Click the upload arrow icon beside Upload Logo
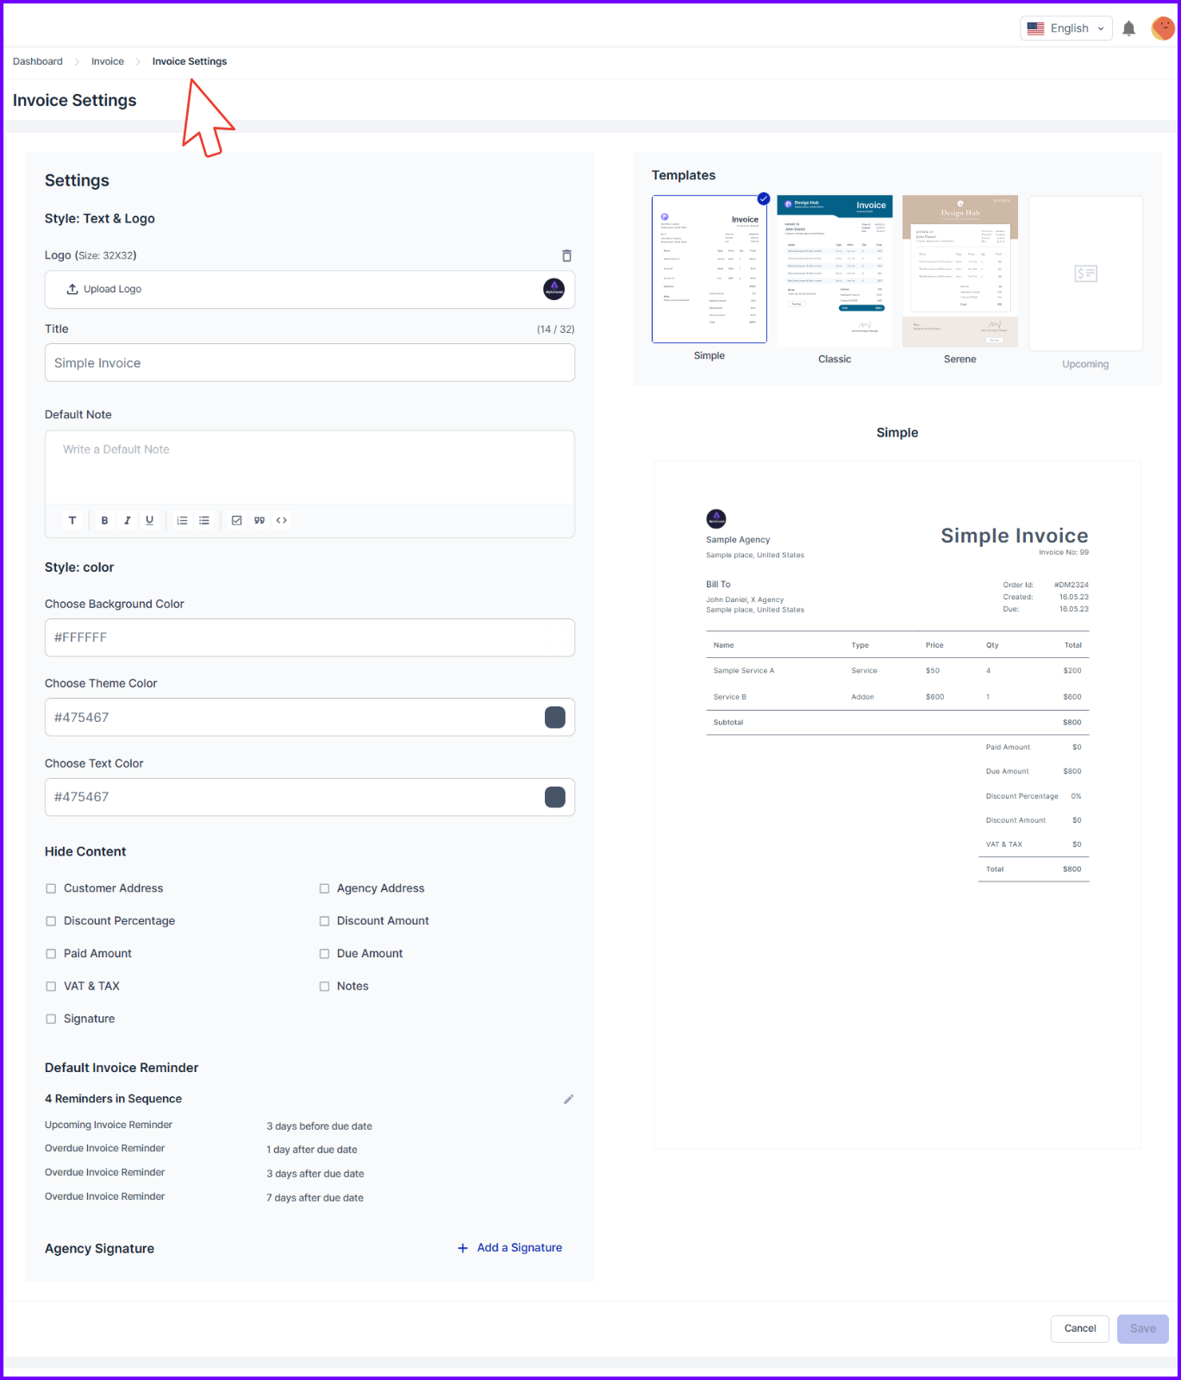 click(x=72, y=289)
